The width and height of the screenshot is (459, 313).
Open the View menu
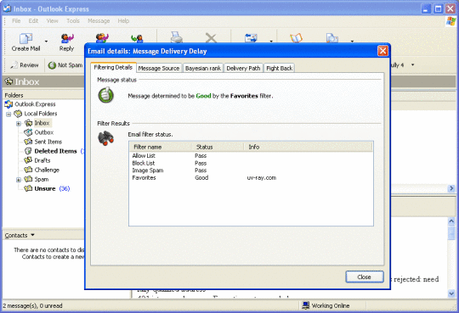pyautogui.click(x=52, y=20)
